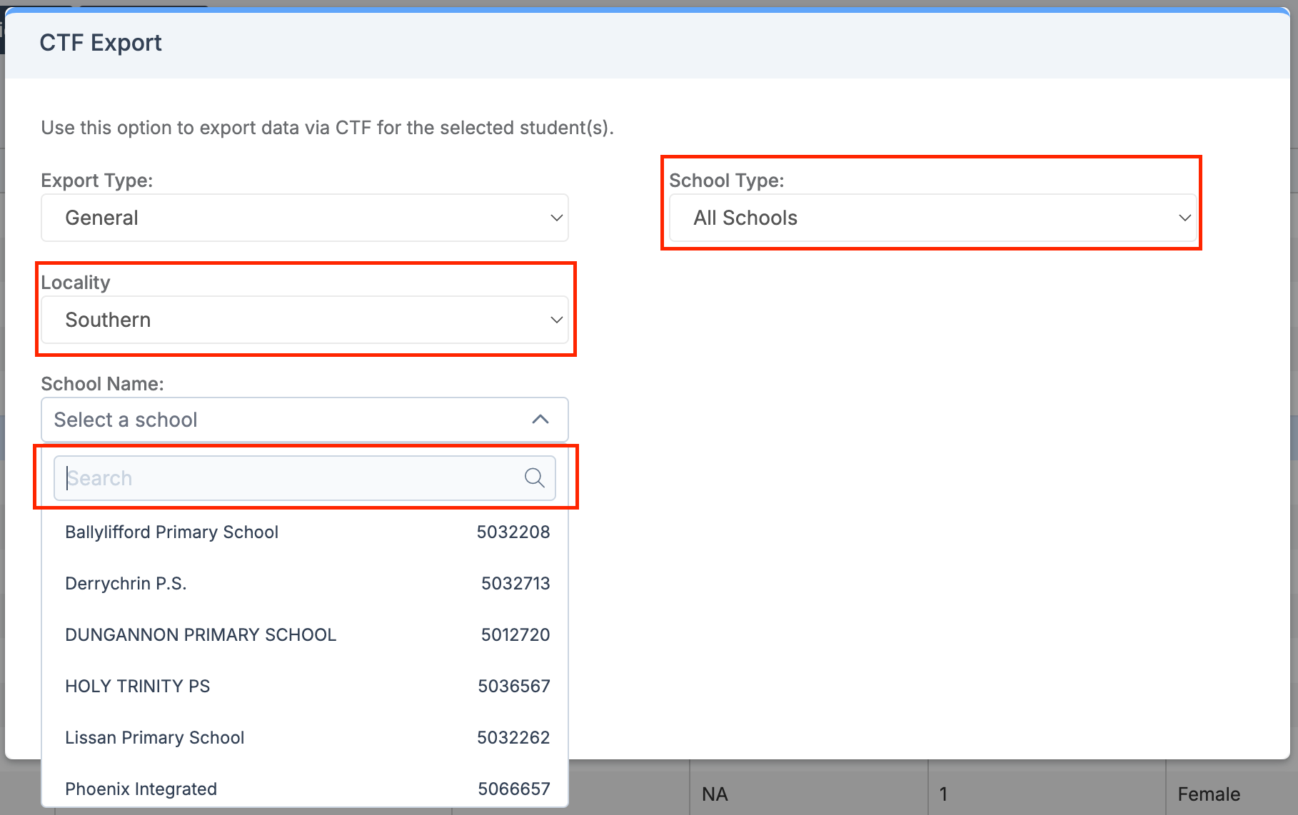Collapse the school list with the up chevron
The image size is (1298, 815).
(x=540, y=420)
